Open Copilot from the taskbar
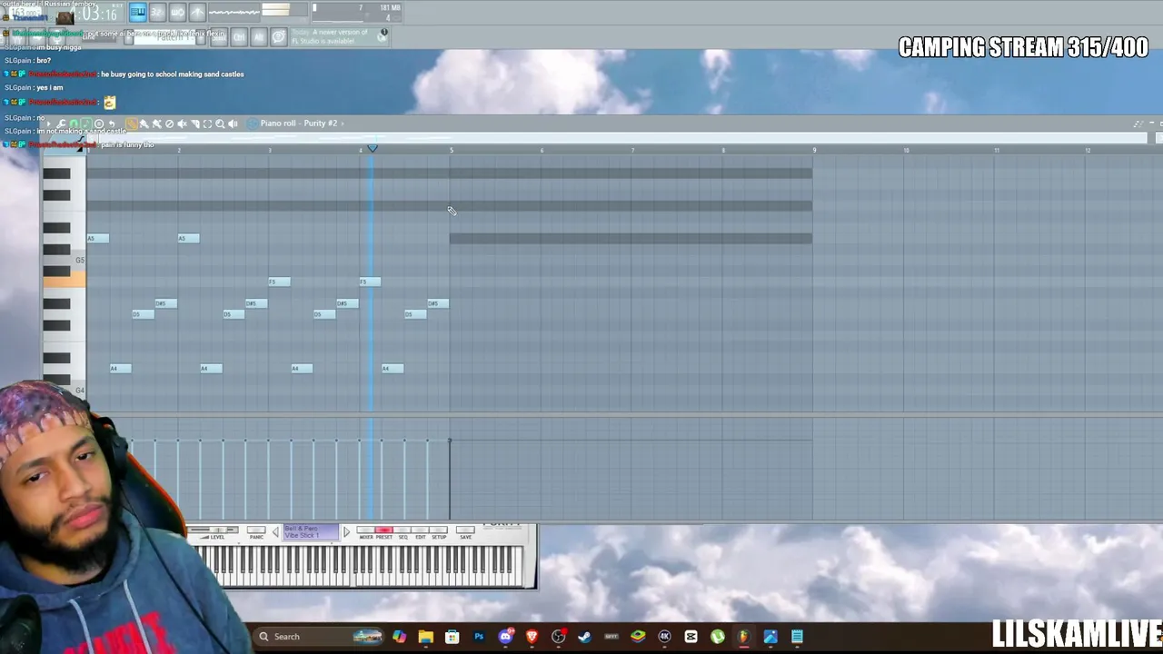Viewport: 1163px width, 654px height. pyautogui.click(x=400, y=637)
